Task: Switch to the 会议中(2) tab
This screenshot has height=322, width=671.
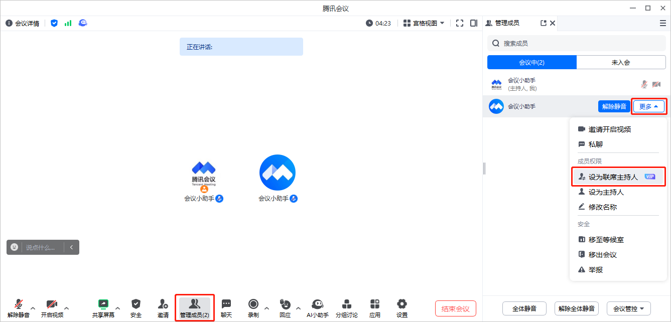Action: 532,62
